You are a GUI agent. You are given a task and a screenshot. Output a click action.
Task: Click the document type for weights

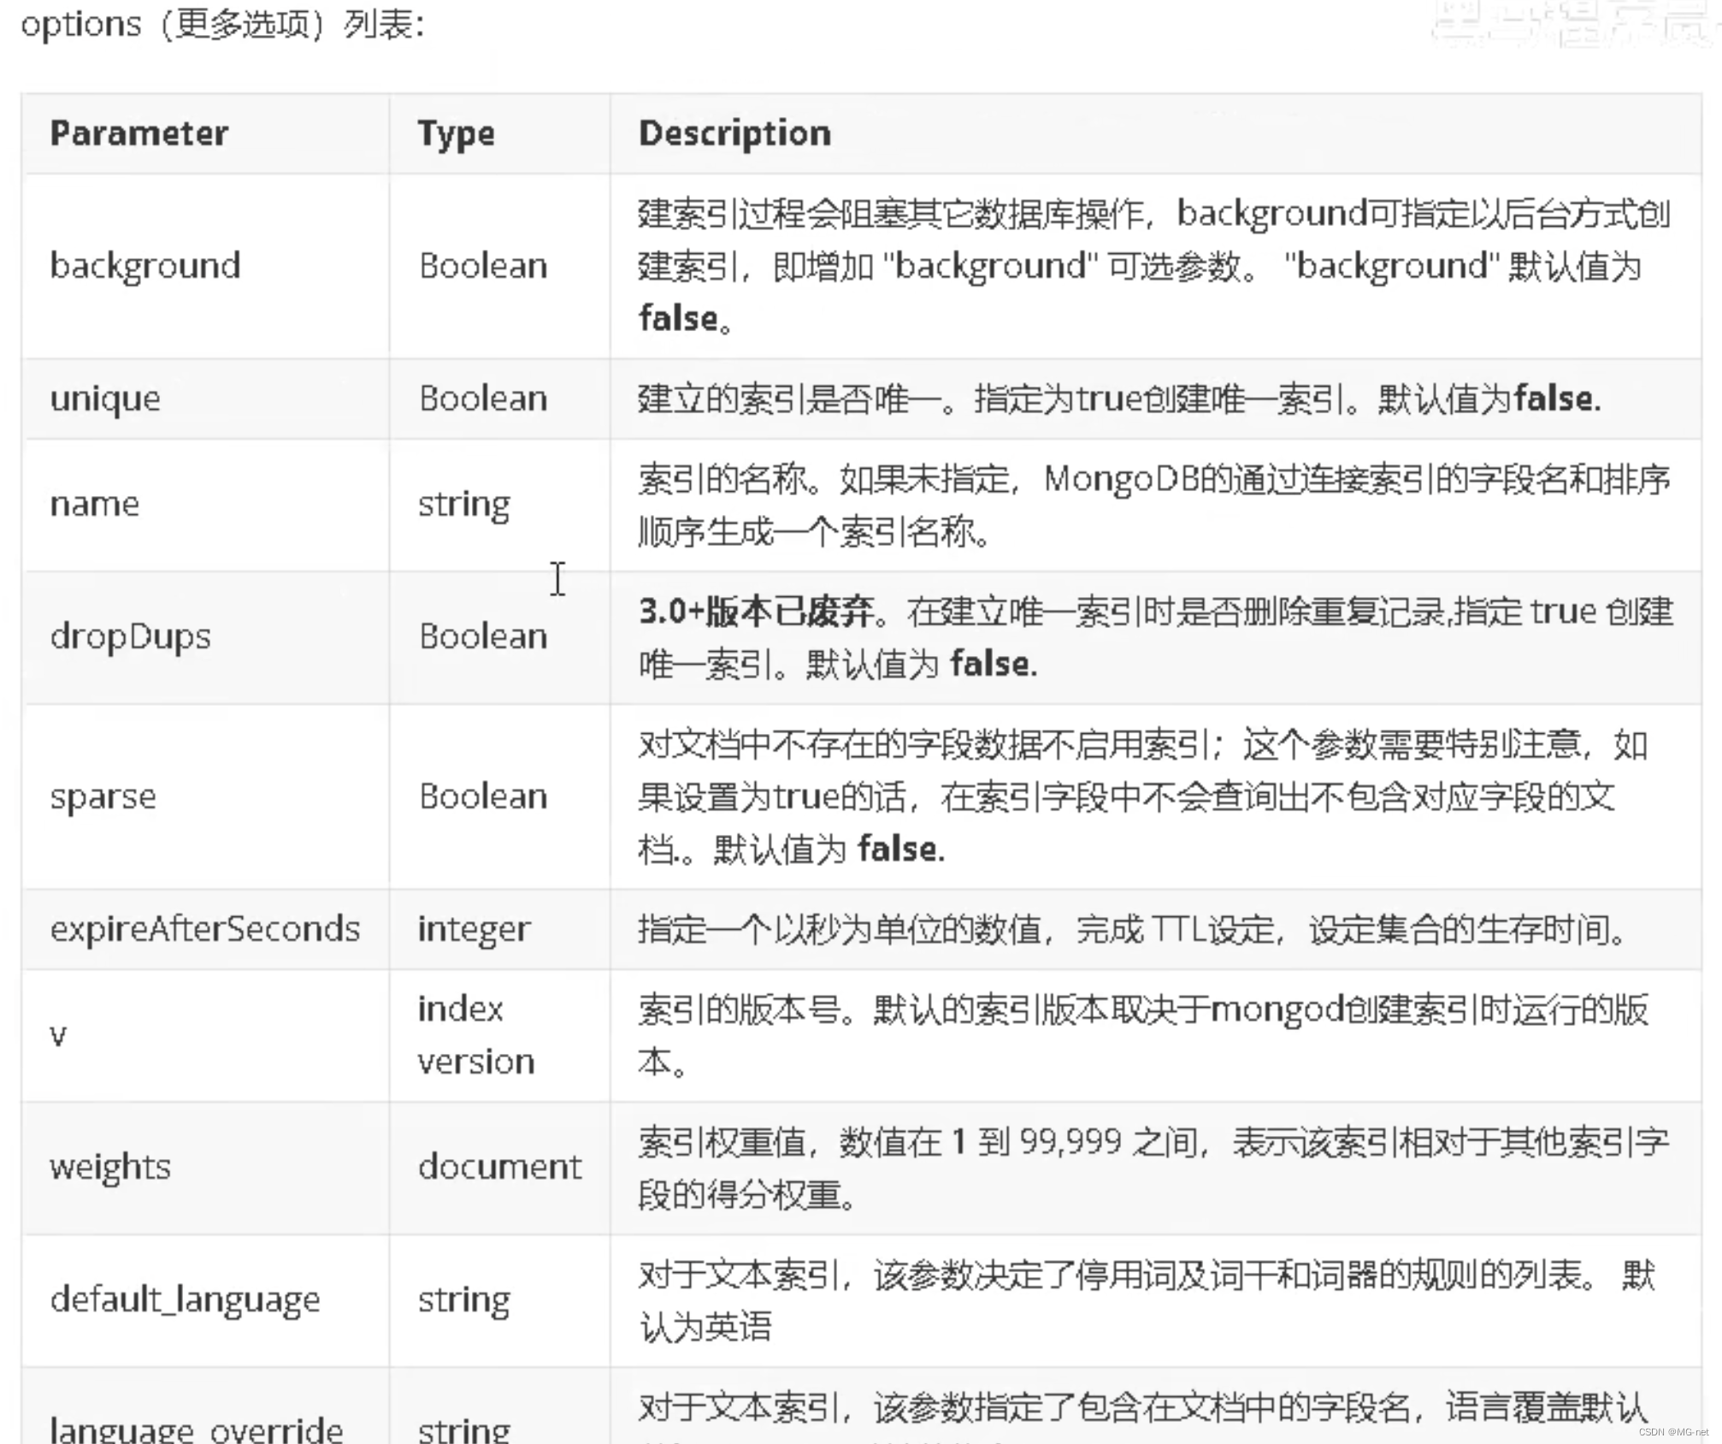coord(499,1167)
